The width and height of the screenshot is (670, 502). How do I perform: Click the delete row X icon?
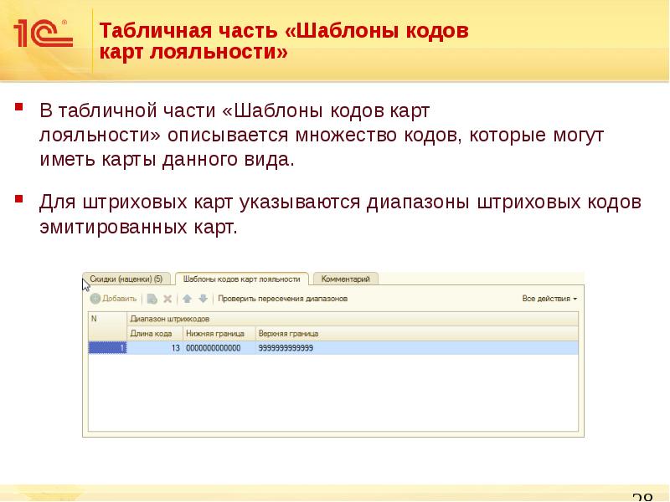167,298
